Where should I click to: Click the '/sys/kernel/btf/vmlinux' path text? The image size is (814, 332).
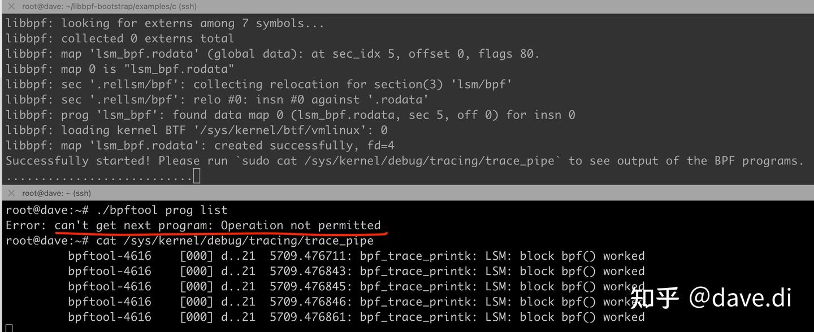pyautogui.click(x=291, y=130)
